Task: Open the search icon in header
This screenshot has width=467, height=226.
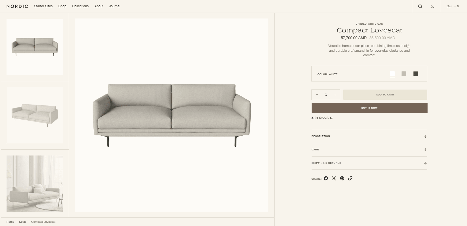Action: click(x=420, y=6)
